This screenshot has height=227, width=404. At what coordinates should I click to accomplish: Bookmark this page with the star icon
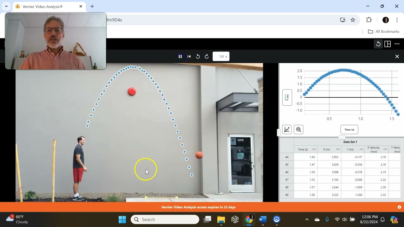point(353,20)
